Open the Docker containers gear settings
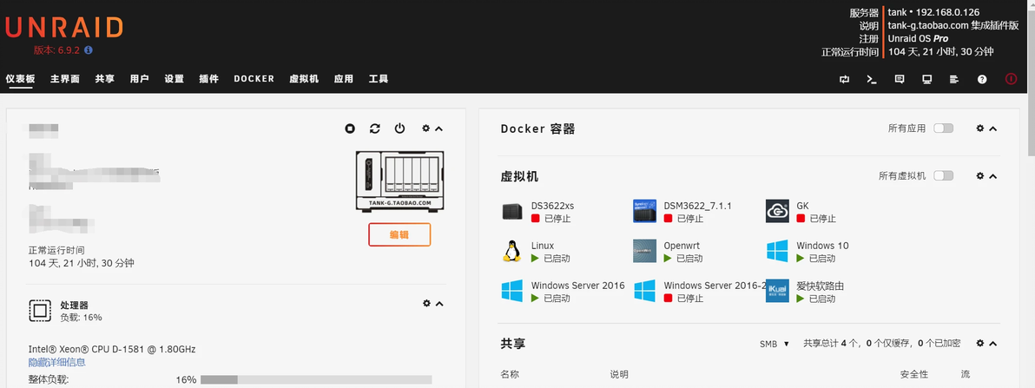The image size is (1035, 388). pyautogui.click(x=980, y=128)
